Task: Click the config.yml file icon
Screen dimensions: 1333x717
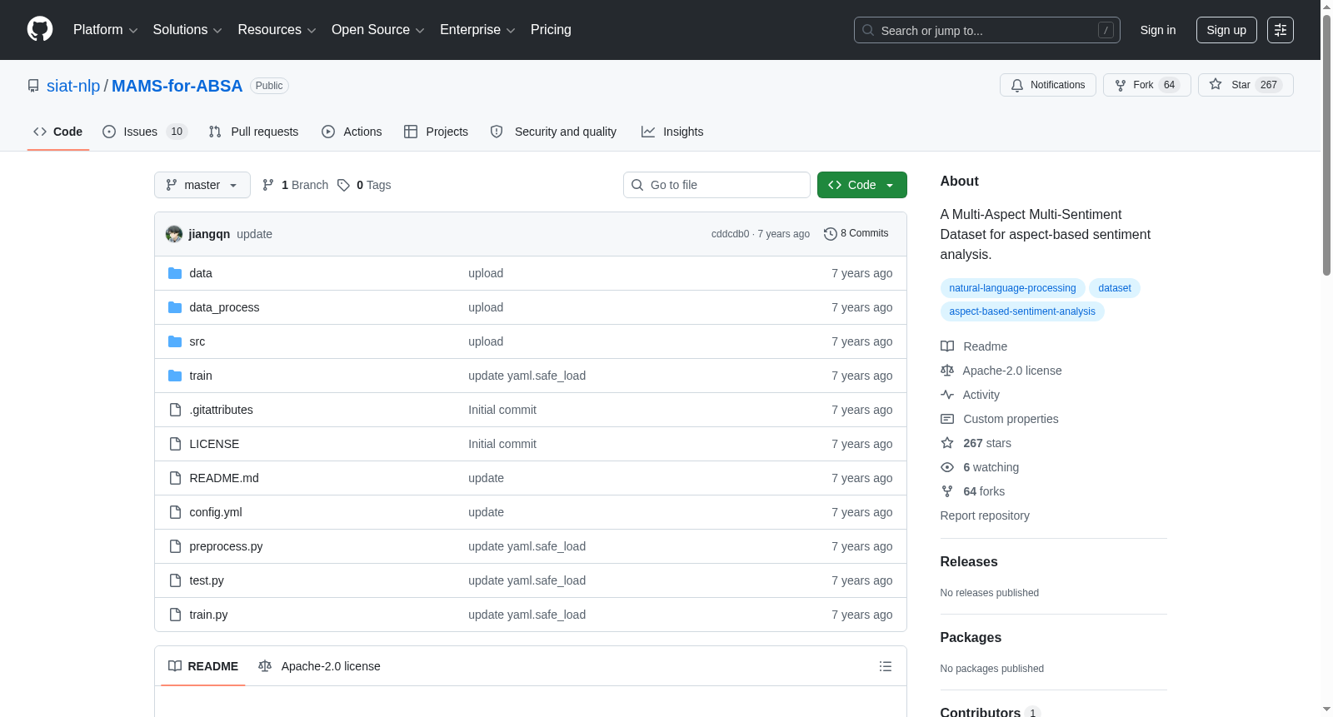Action: point(175,512)
